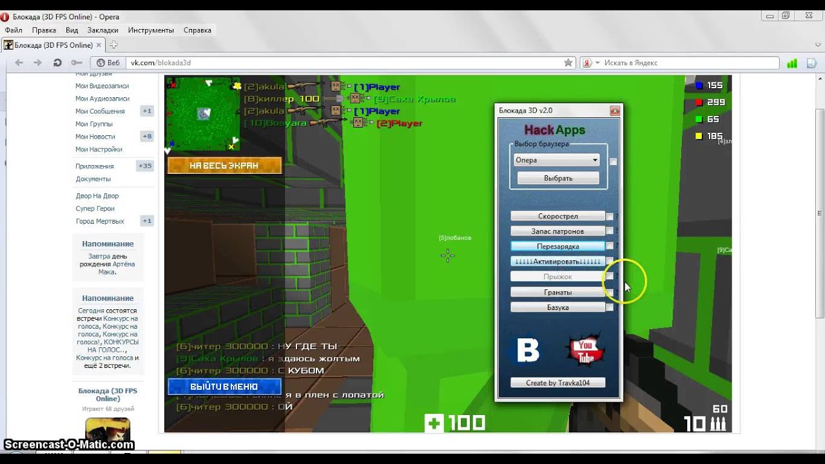The height and width of the screenshot is (464, 825).
Task: Enable the Скорострел checkbox
Action: (609, 217)
